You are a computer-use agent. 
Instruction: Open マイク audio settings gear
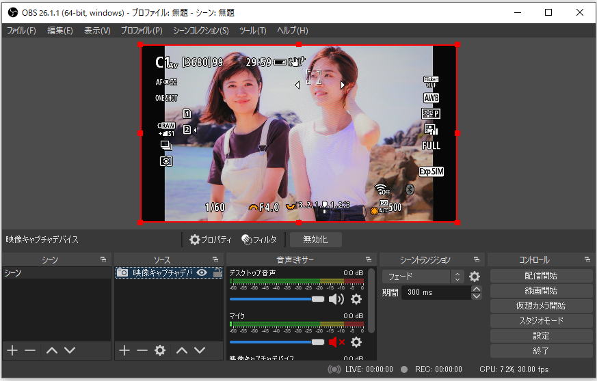[356, 342]
